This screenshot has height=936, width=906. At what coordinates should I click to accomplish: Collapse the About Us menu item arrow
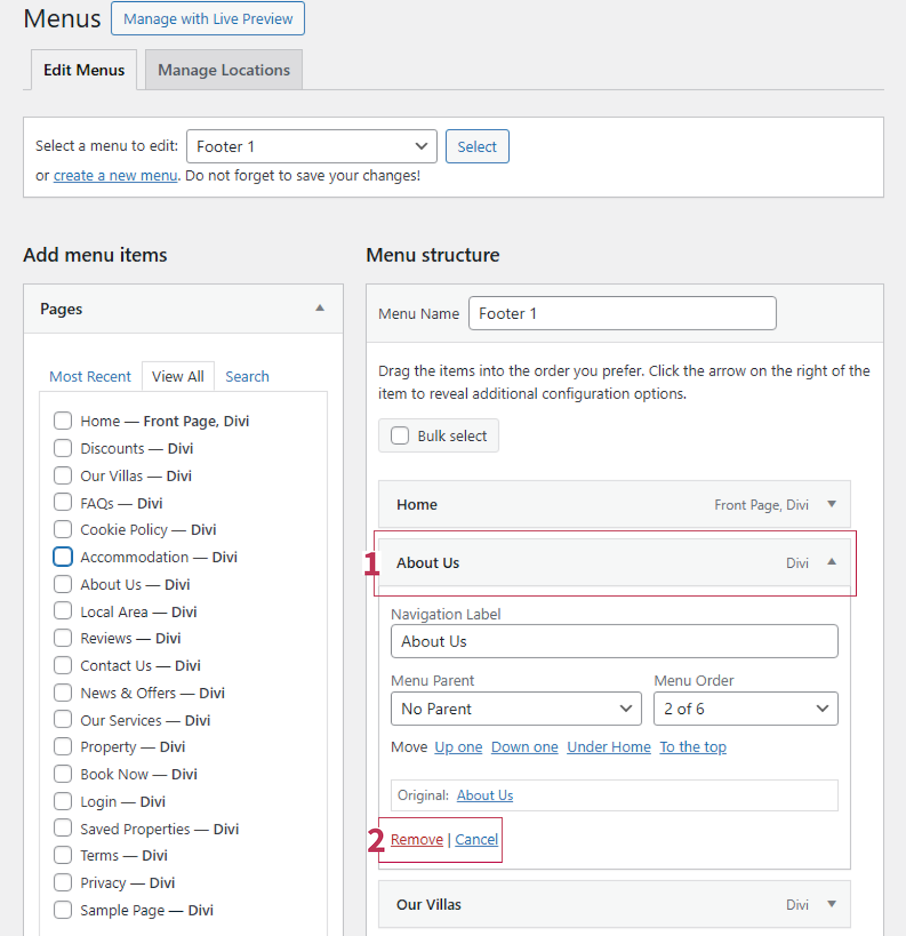point(831,562)
